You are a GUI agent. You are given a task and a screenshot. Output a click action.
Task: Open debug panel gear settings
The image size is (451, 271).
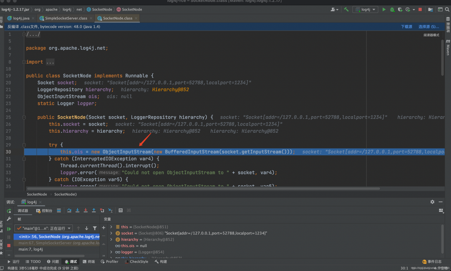tap(432, 202)
